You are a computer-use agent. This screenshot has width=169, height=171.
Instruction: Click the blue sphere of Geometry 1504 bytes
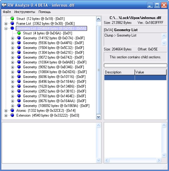pyautogui.click(x=19, y=47)
